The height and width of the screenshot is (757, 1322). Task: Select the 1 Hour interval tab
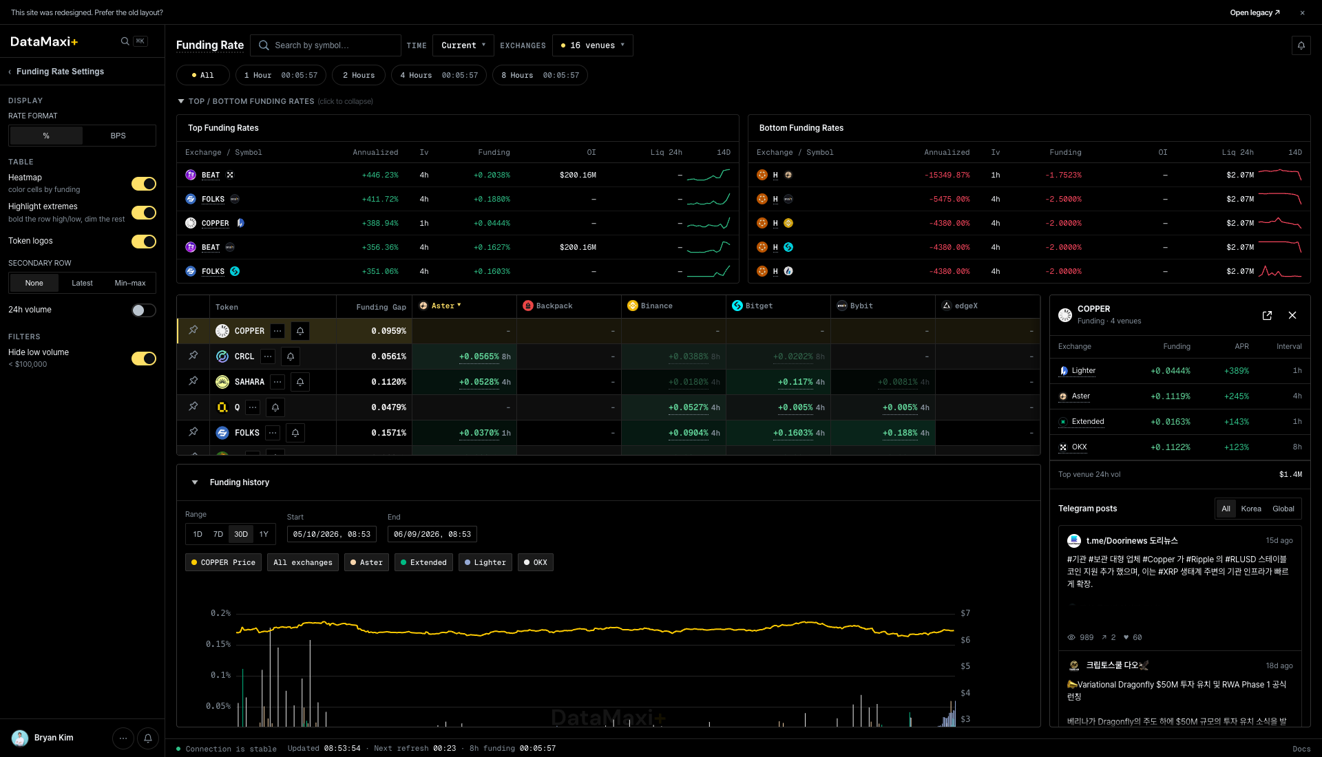(x=281, y=75)
